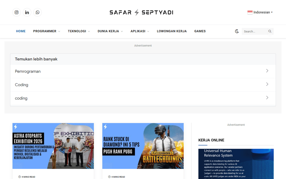Open the TEKNOLOGI menu

(77, 31)
